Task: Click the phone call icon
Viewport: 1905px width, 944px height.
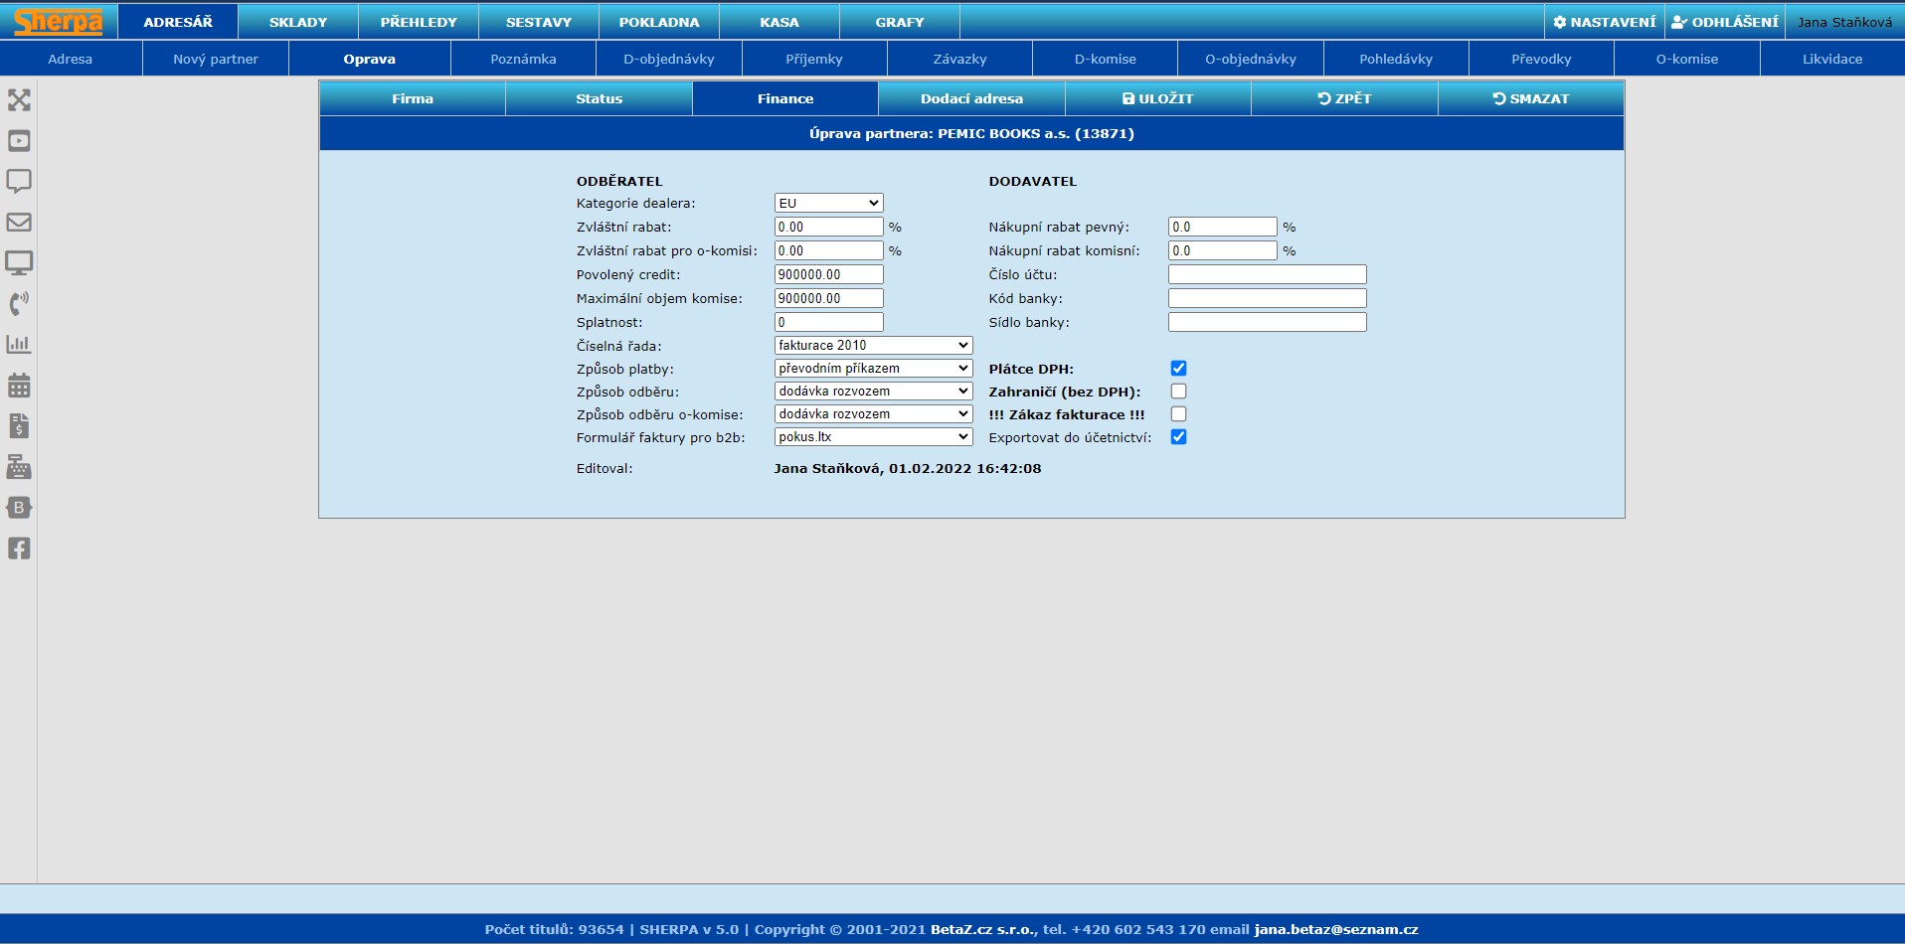Action: point(19,304)
